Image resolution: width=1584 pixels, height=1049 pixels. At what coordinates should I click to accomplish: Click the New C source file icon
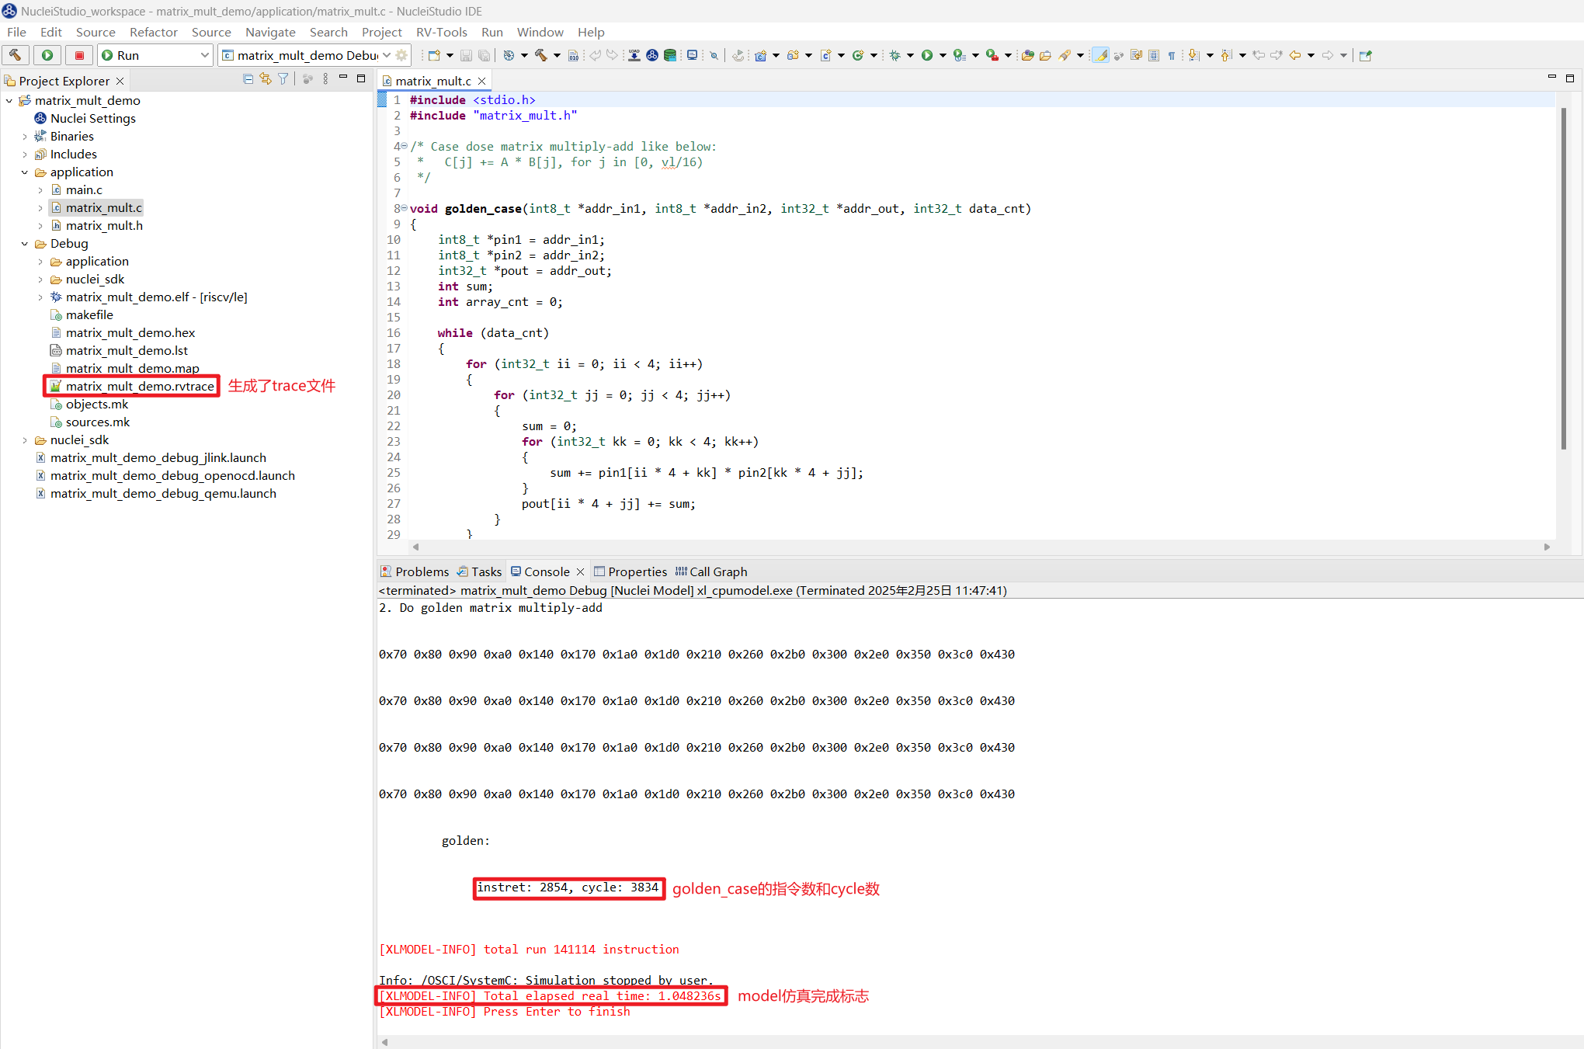coord(825,55)
